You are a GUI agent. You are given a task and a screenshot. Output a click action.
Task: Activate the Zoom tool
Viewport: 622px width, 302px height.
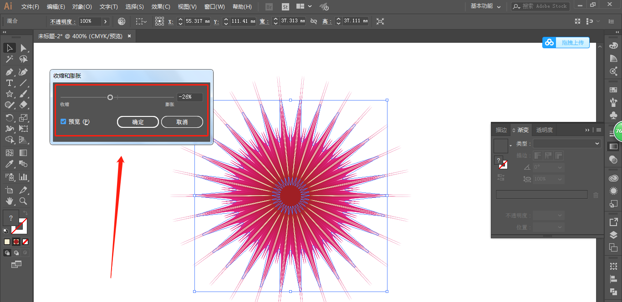pyautogui.click(x=23, y=201)
